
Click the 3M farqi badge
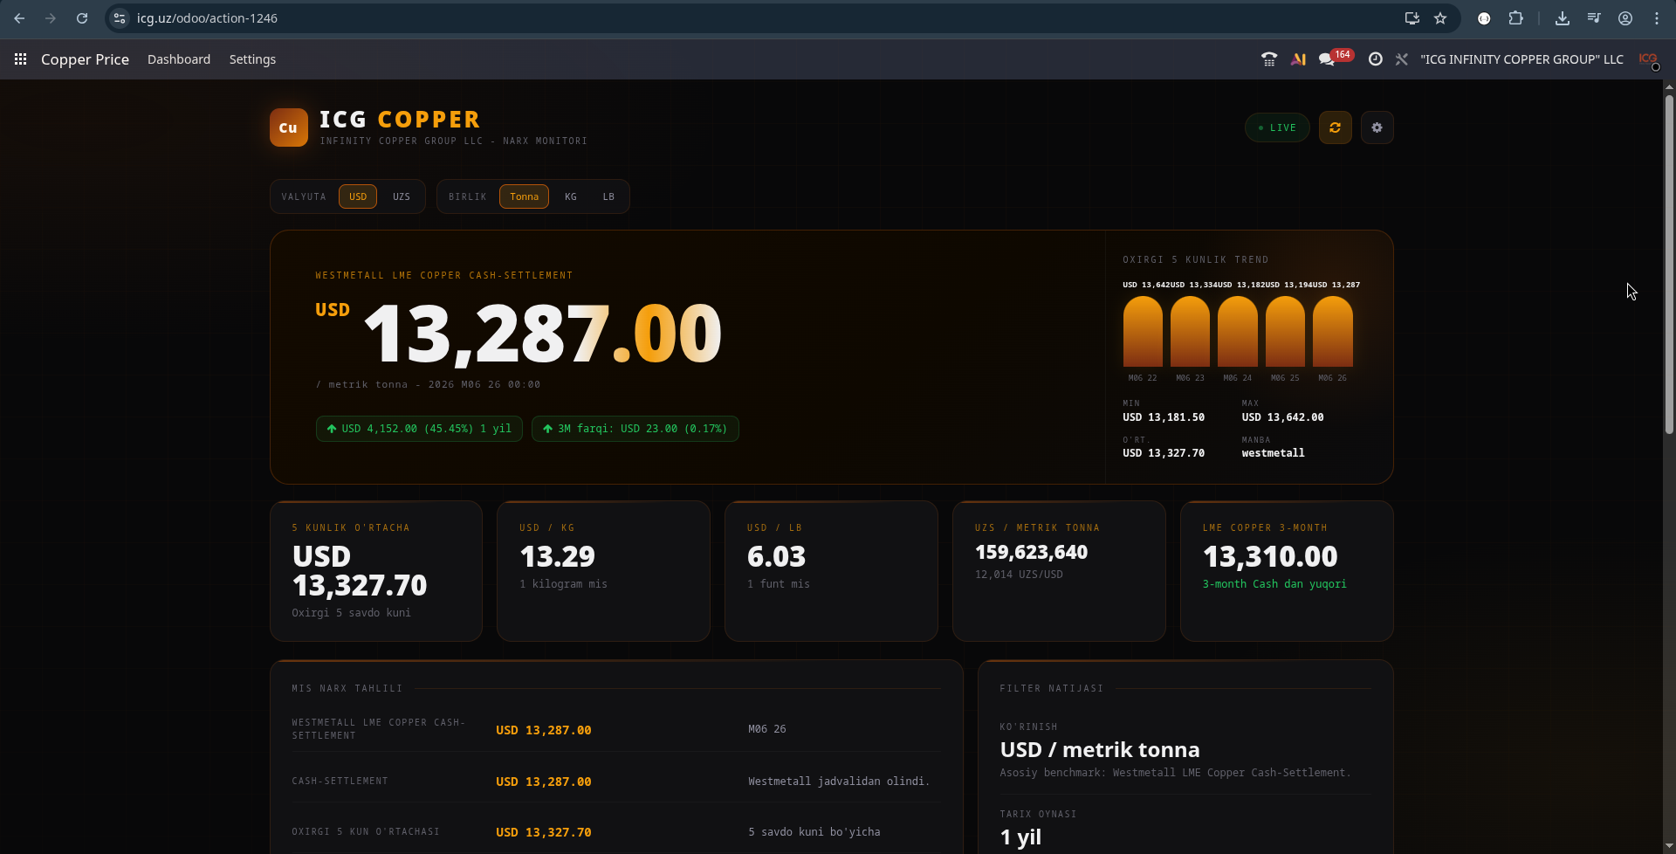[x=635, y=429]
